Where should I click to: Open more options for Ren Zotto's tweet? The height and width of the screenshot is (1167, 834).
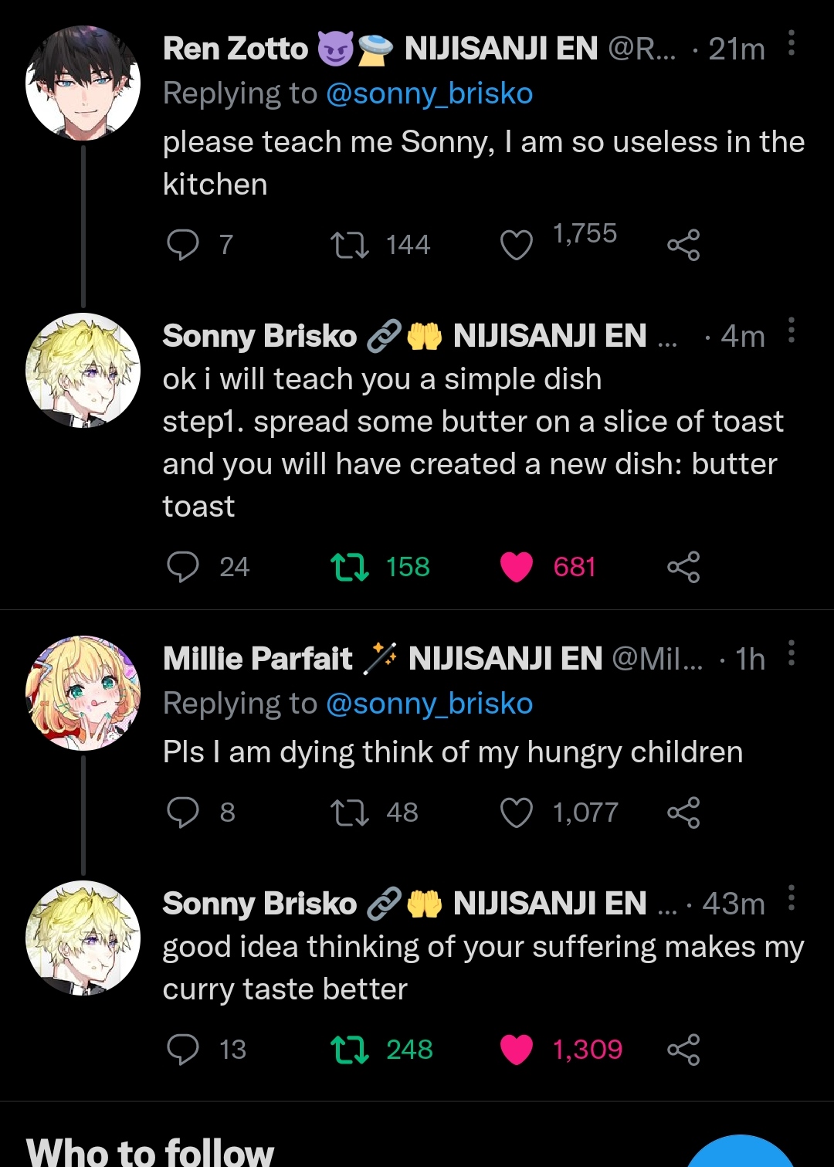(792, 43)
